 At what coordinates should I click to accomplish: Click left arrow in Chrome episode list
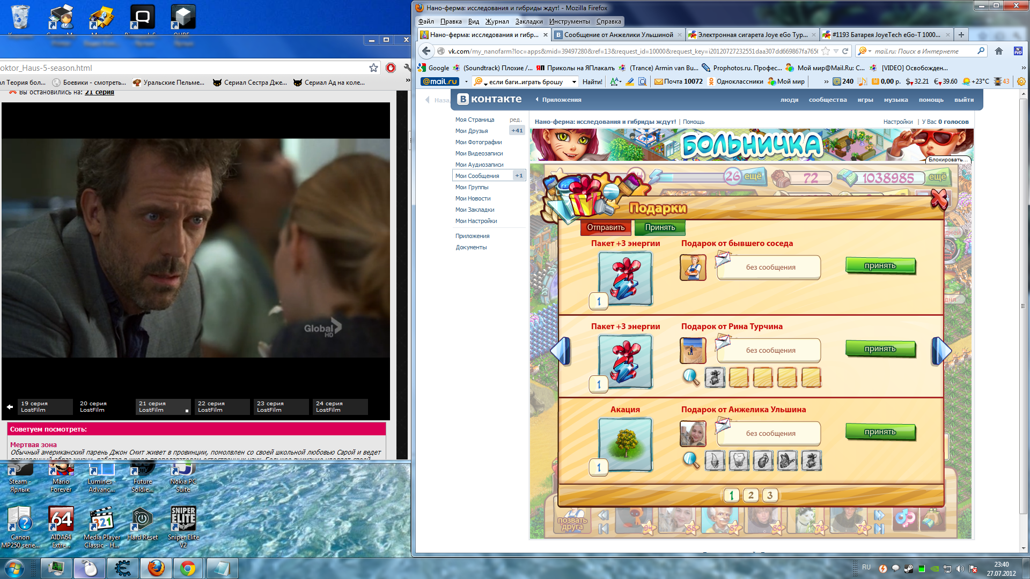(10, 407)
